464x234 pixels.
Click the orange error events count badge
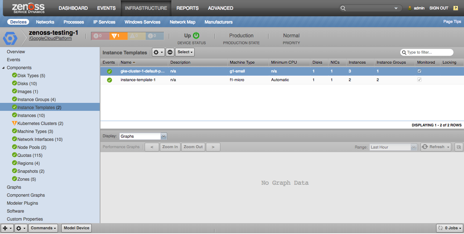pos(118,36)
